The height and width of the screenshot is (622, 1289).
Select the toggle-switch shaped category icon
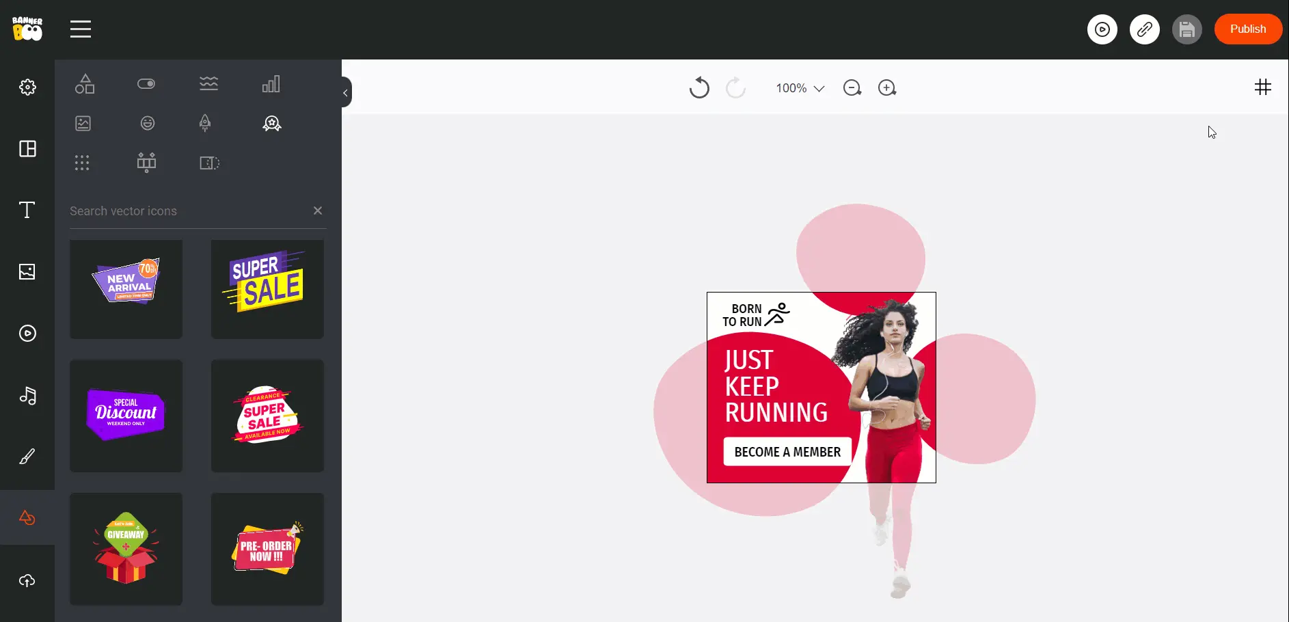146,84
